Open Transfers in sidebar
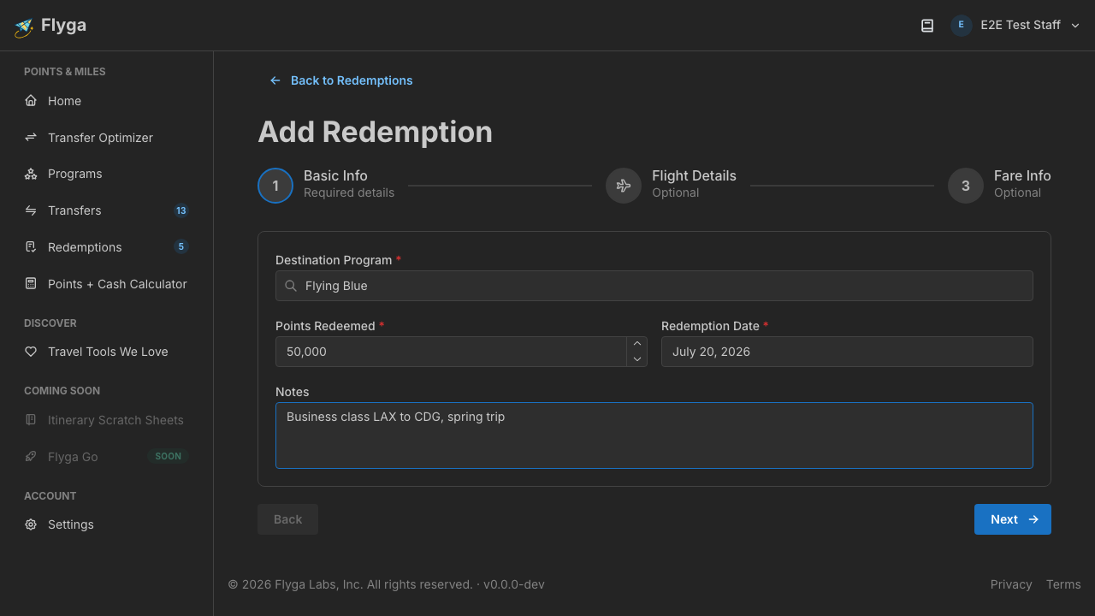 (x=106, y=210)
